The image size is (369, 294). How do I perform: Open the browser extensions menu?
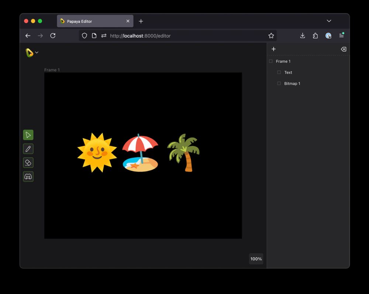click(x=315, y=36)
